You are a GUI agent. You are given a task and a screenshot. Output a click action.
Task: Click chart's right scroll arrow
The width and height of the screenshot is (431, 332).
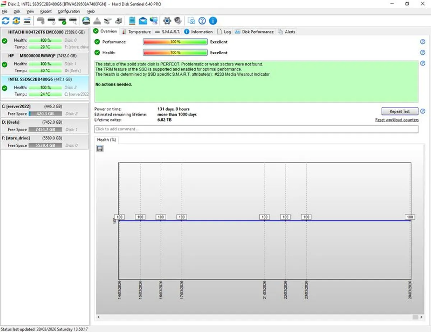point(421,317)
